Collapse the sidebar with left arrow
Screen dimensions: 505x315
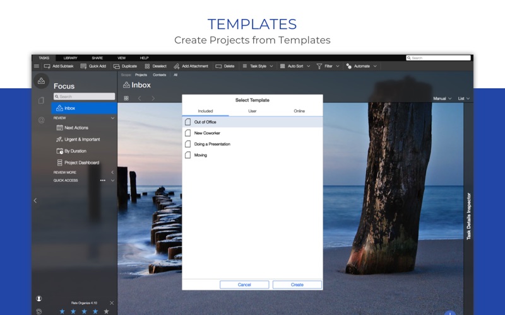click(x=35, y=200)
